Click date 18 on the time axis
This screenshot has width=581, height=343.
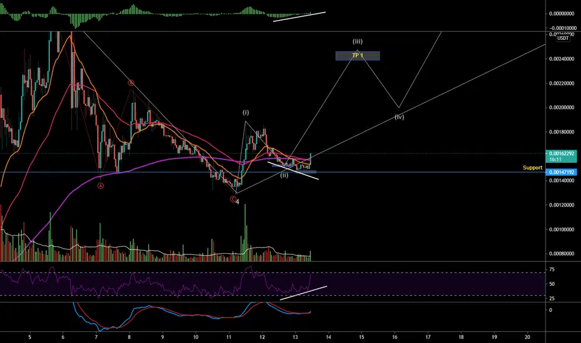click(461, 337)
